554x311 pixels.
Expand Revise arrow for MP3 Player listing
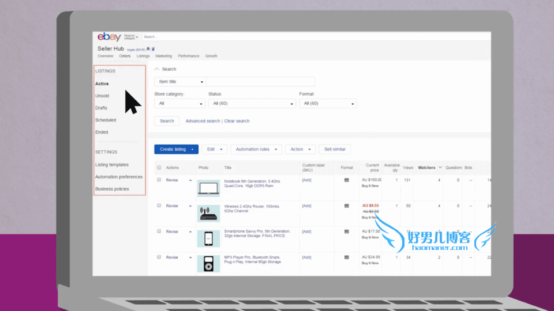click(x=190, y=258)
